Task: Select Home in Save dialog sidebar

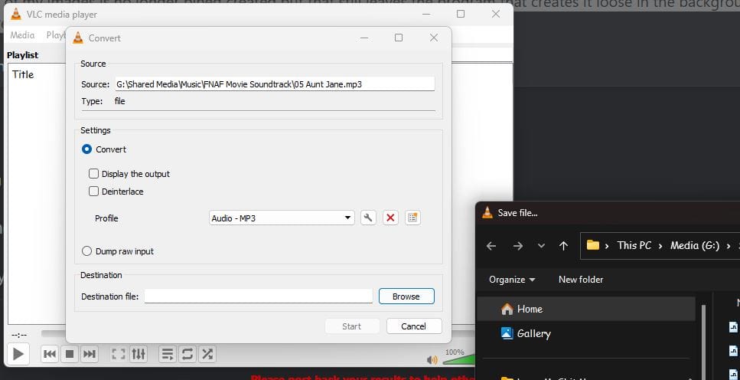Action: click(586, 309)
